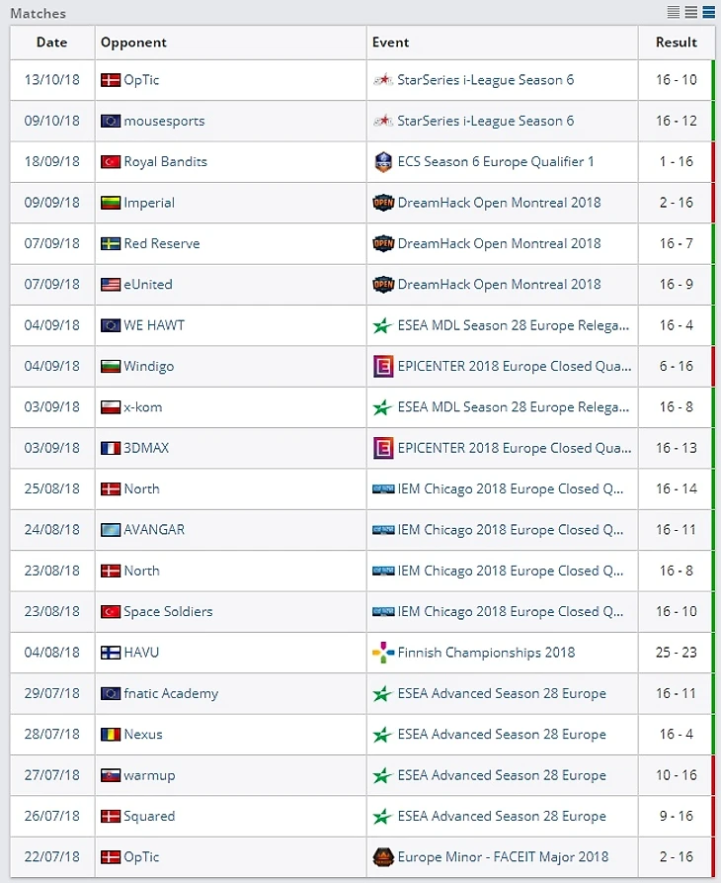
Task: Open ESEA MDL Season 28 event in x-kom row
Action: (513, 407)
